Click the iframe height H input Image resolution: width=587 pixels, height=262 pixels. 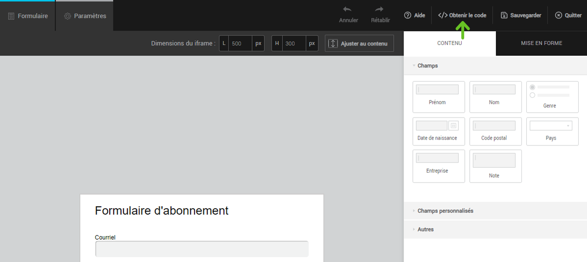pyautogui.click(x=293, y=43)
